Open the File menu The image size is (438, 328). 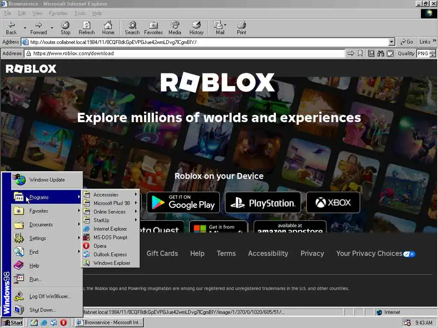coord(8,13)
